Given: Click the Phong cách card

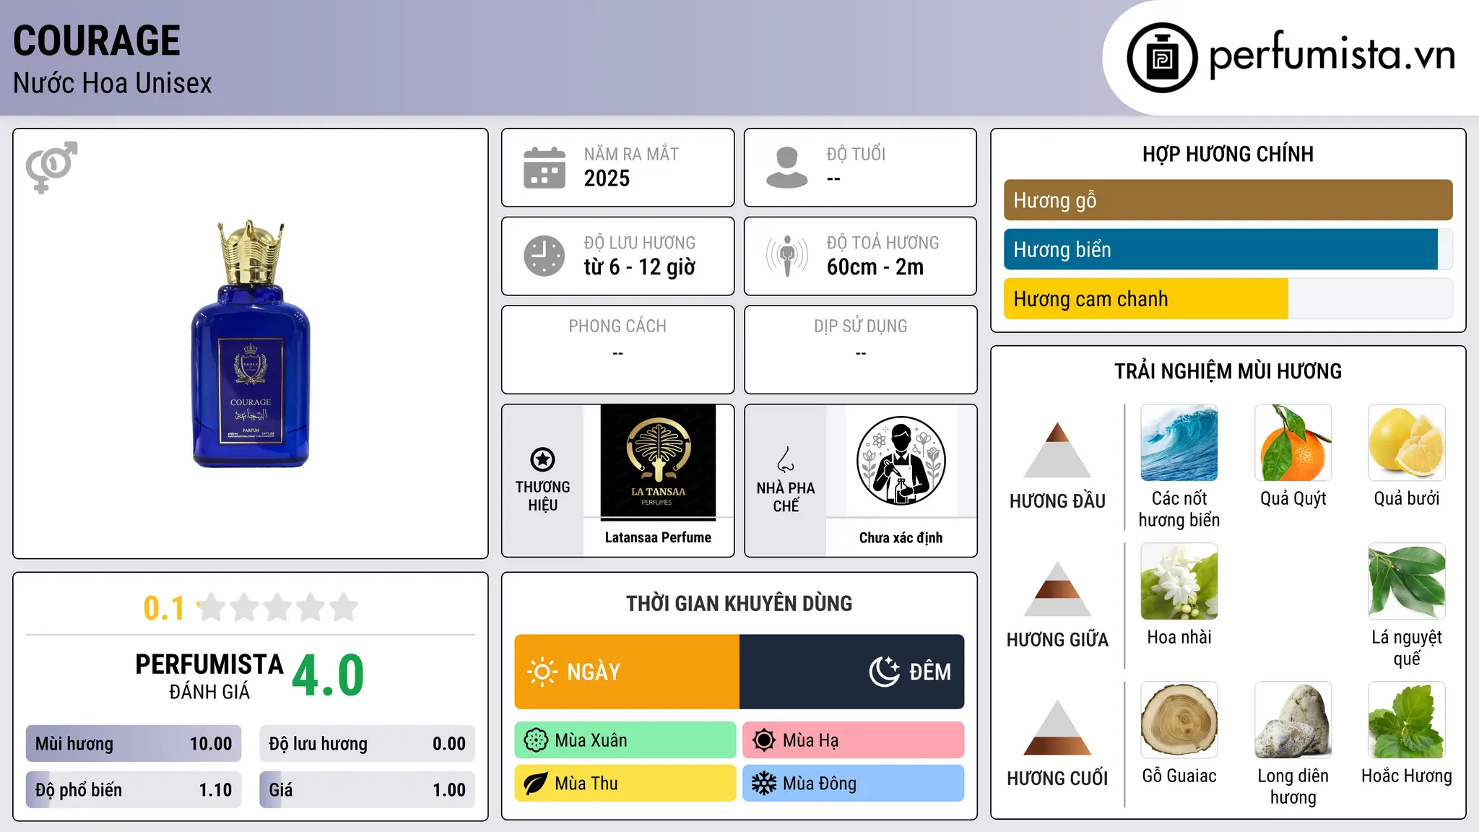Looking at the screenshot, I should (x=617, y=350).
